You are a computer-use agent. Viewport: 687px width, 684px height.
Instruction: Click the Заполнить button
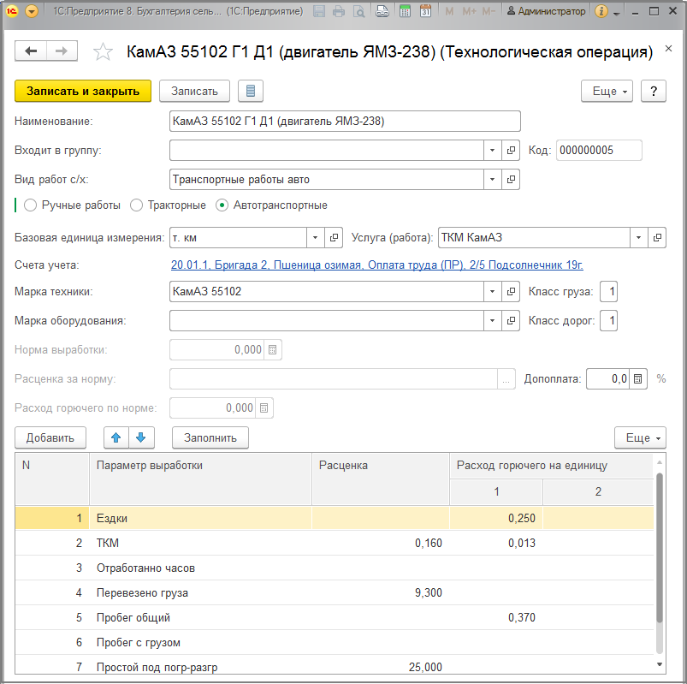tap(210, 437)
